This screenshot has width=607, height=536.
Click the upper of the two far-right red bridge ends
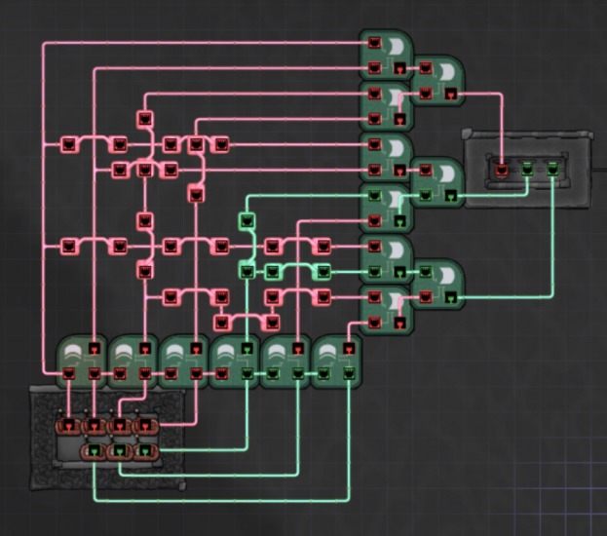[x=323, y=247]
